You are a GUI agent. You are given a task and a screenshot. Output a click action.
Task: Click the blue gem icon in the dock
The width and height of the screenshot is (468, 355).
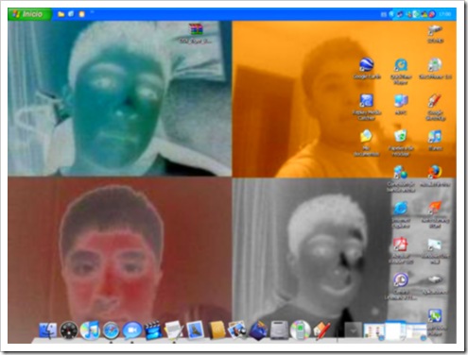(258, 330)
